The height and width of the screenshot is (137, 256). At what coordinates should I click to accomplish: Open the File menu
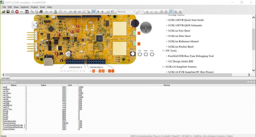4,7
